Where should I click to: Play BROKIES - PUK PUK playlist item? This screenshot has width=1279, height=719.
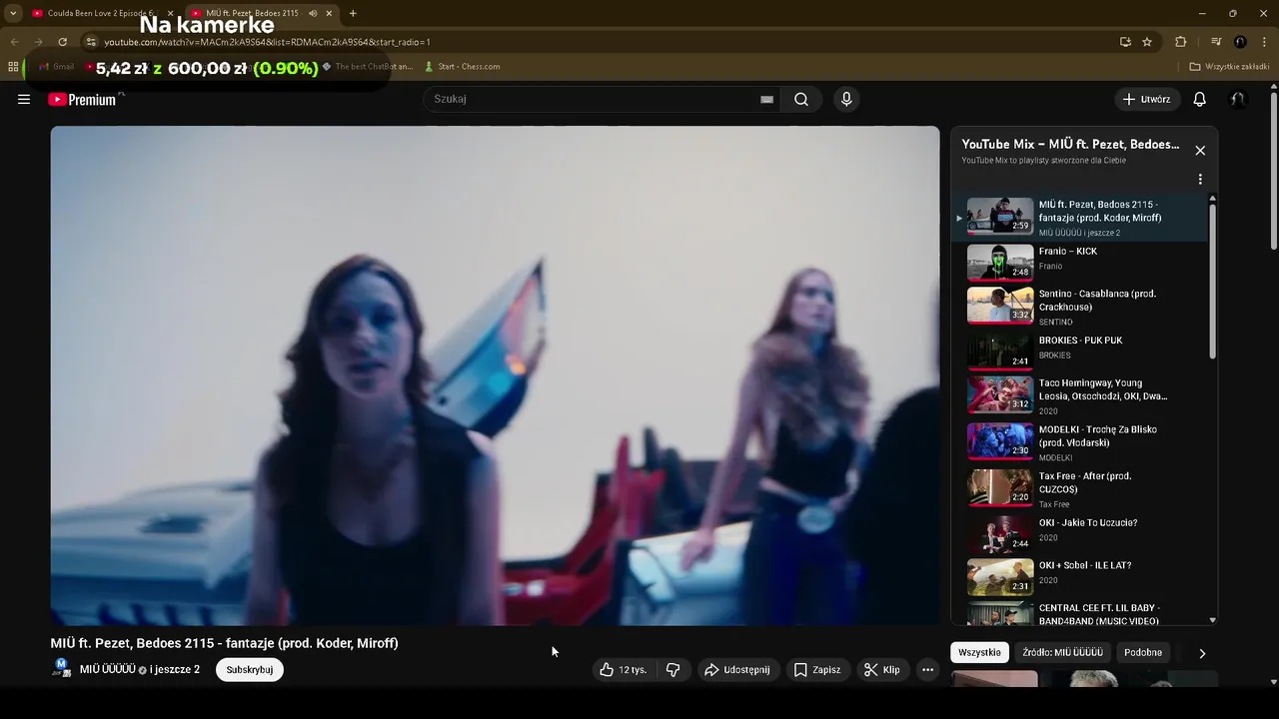pos(1080,351)
